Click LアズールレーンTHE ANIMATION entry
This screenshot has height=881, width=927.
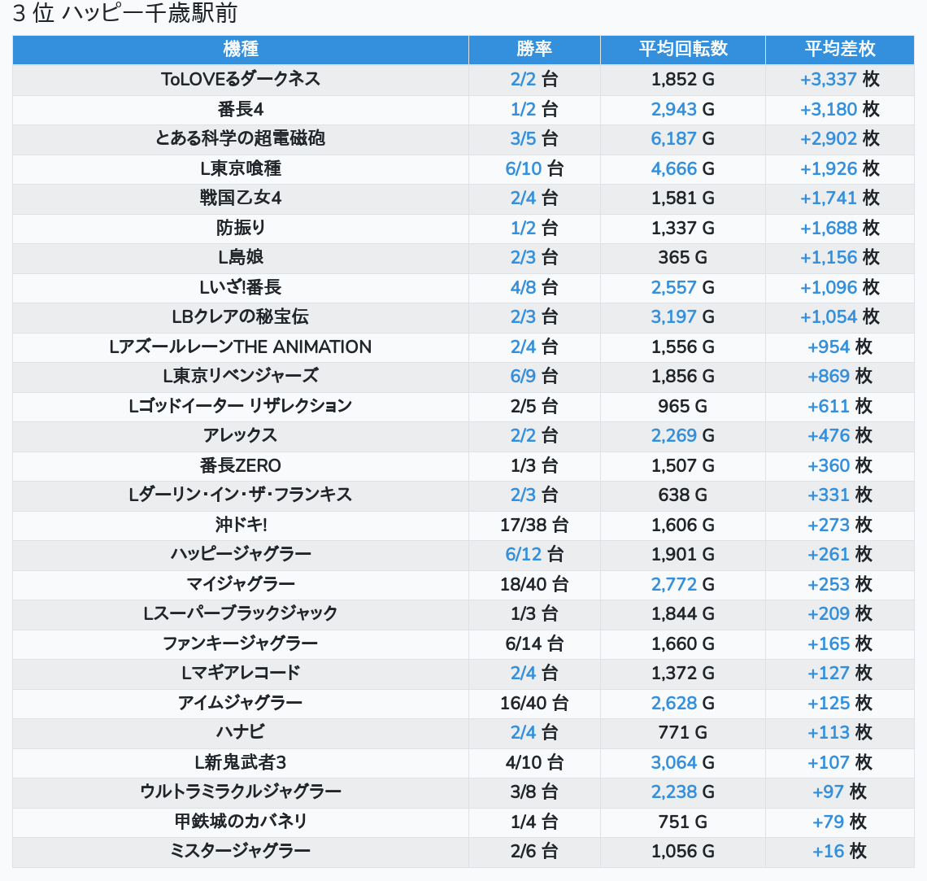click(241, 347)
